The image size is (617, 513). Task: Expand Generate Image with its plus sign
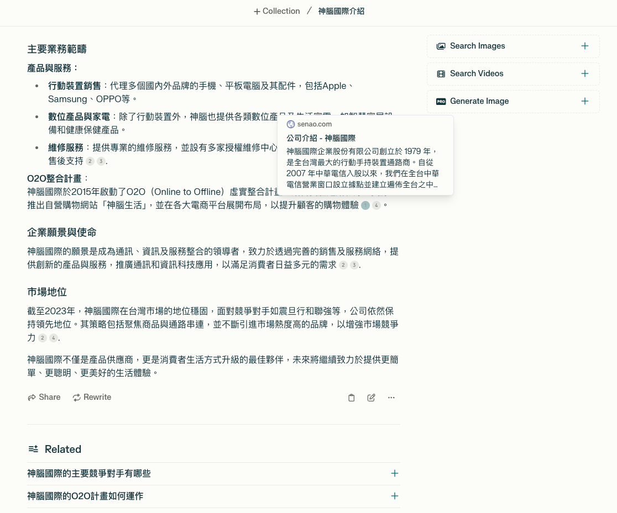585,102
